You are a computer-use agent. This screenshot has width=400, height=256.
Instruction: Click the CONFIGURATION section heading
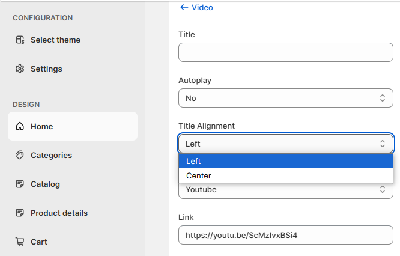tap(43, 18)
